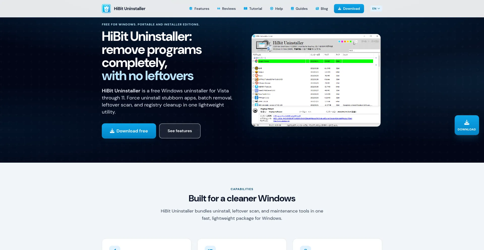Click CCleaner Browser icon in screenshot list
Viewport: 484px width, 250px height.
[256, 83]
